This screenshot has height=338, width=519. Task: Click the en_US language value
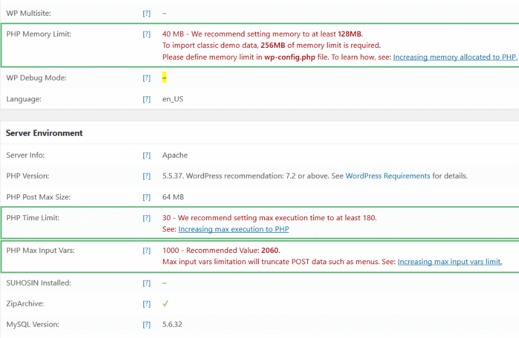172,99
